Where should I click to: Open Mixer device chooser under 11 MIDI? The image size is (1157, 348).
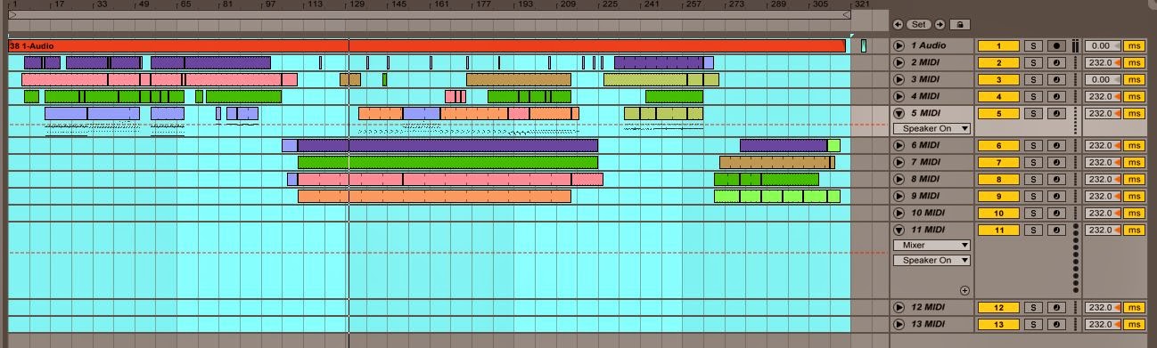point(931,245)
